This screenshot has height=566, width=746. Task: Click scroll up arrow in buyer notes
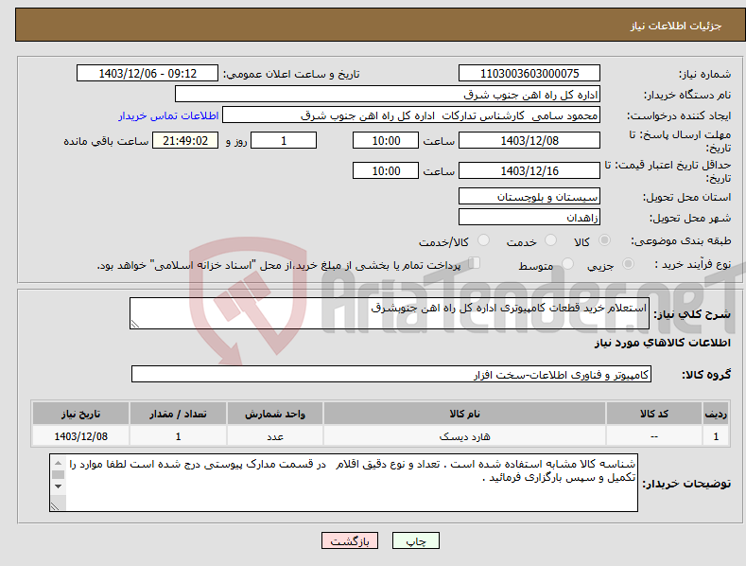[58, 463]
